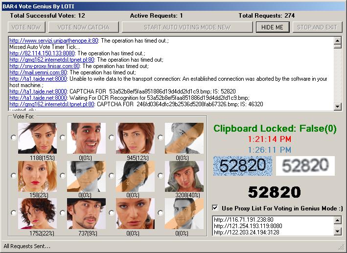
Task: Open the 82.114.150.133:8080 link in log
Action: click(42, 53)
